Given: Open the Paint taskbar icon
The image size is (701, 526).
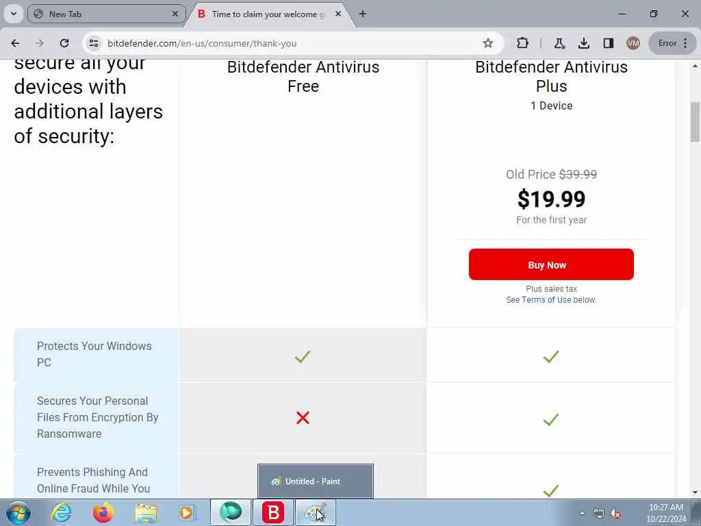Looking at the screenshot, I should [316, 512].
